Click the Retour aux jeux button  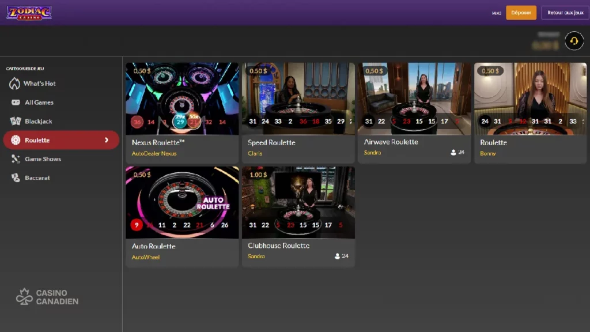pos(565,13)
